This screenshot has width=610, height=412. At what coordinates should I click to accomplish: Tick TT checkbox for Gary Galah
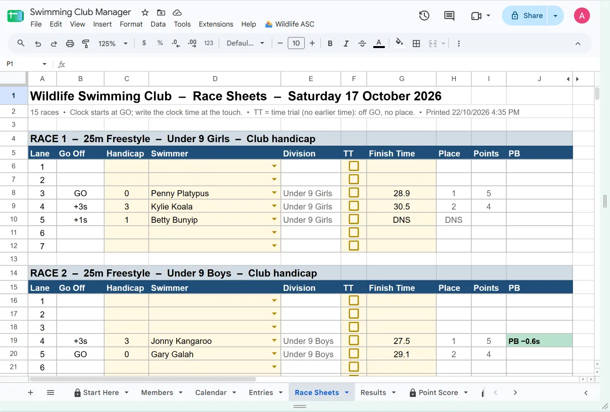pos(354,353)
